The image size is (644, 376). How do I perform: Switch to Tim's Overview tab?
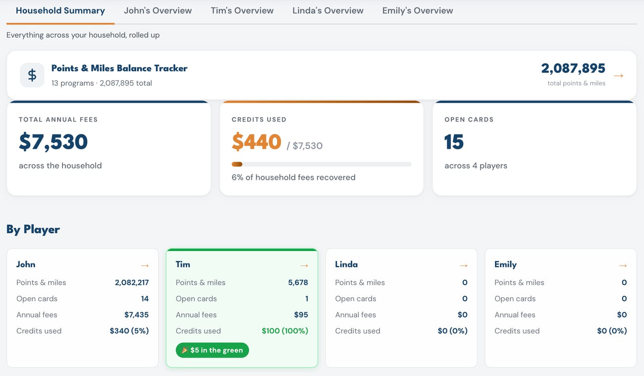(242, 10)
